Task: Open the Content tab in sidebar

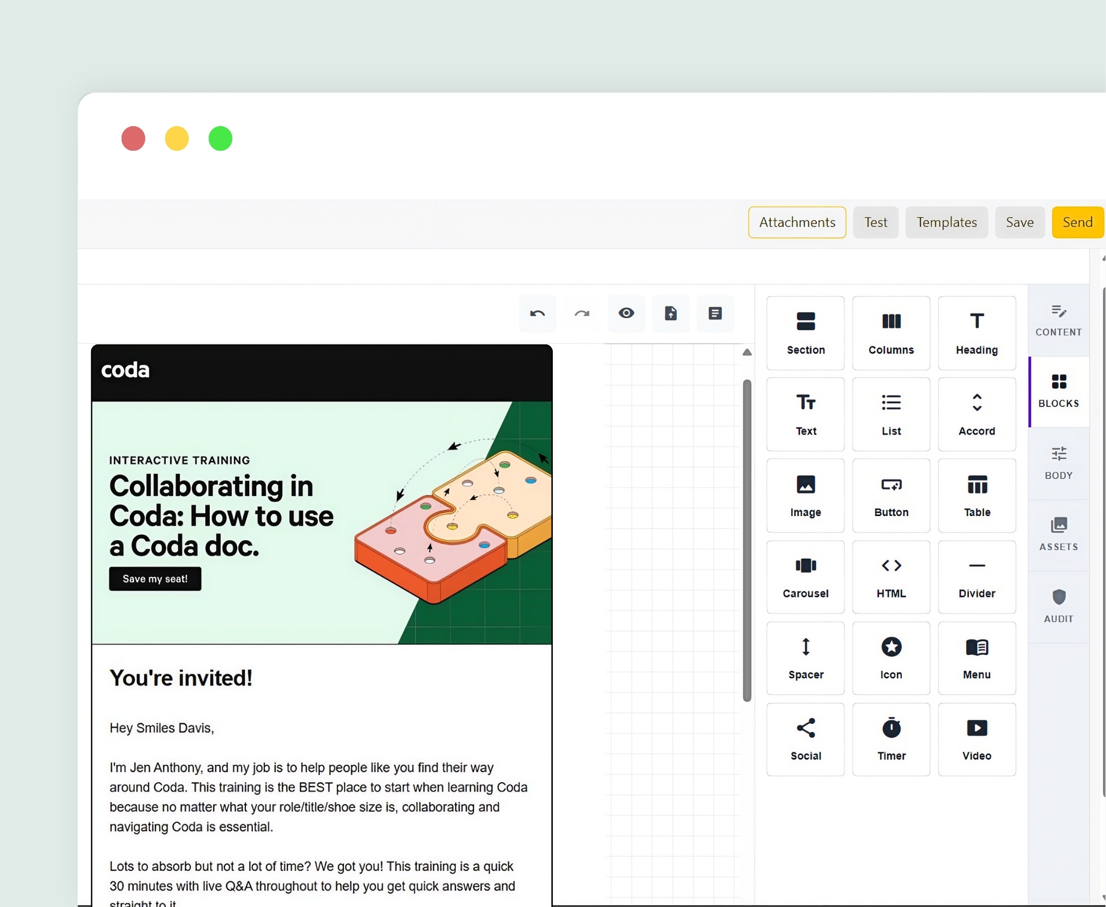Action: coord(1058,320)
